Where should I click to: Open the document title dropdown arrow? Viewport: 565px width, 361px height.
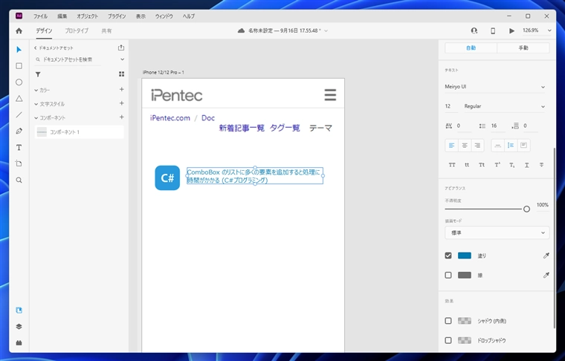326,31
